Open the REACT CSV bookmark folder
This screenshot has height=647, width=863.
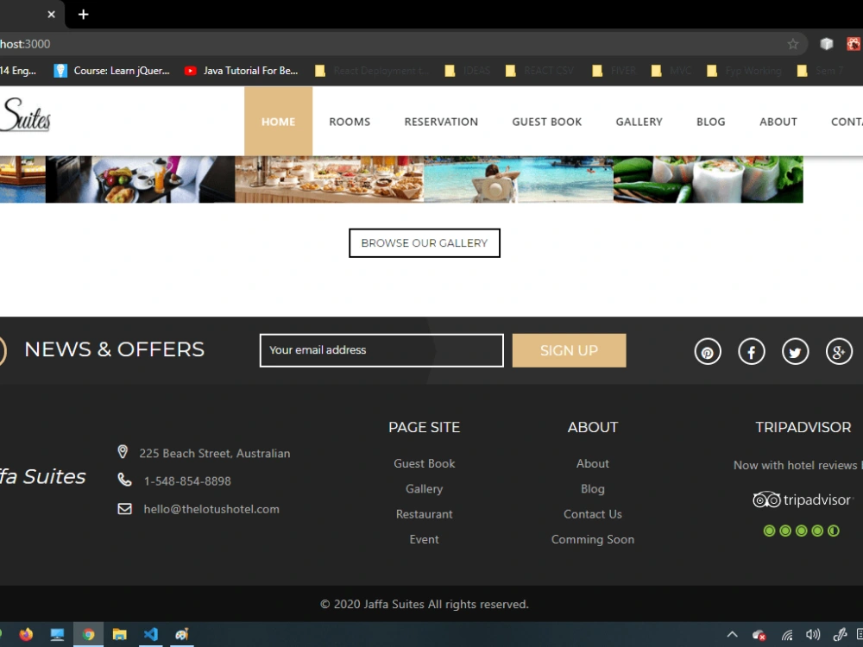coord(540,71)
